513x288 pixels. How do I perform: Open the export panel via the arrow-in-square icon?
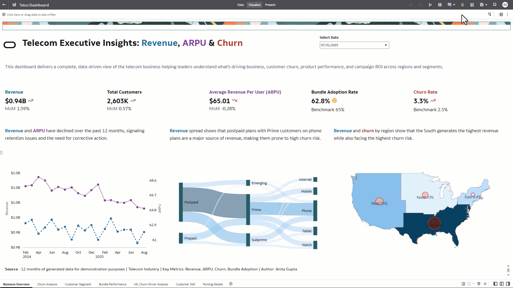pos(472,5)
